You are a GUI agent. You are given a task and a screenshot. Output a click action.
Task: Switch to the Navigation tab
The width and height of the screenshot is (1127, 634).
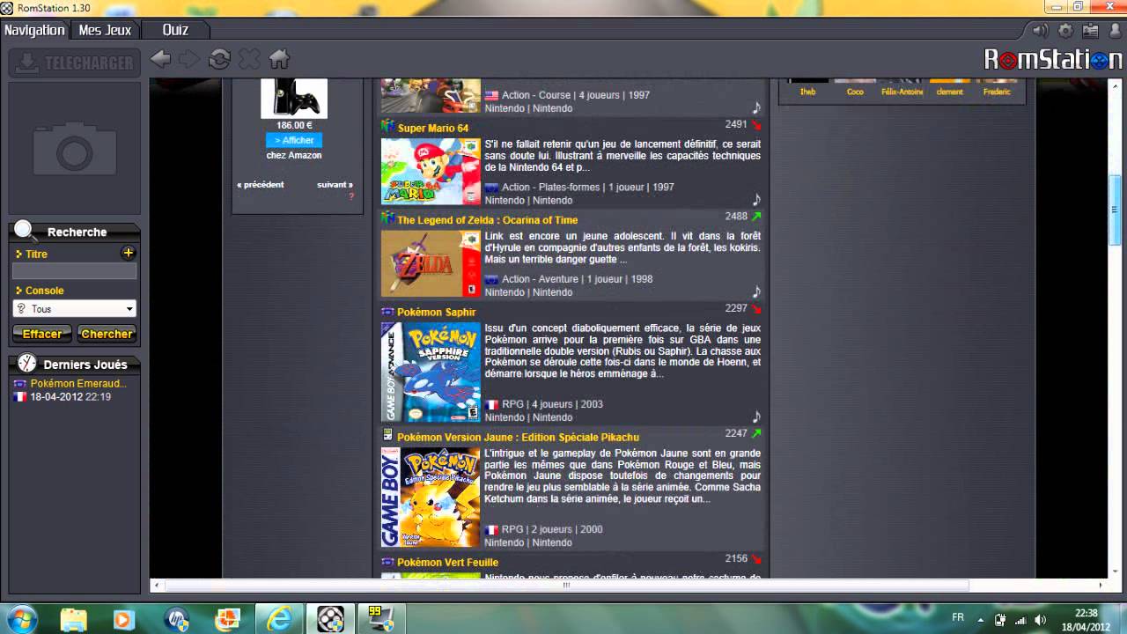(x=34, y=30)
